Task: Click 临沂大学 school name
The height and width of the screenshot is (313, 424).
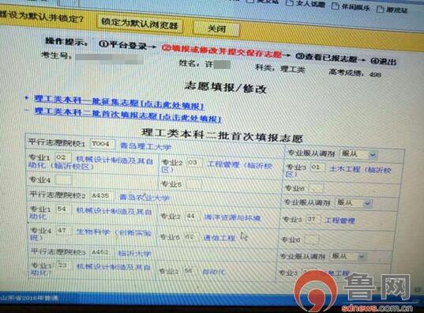Action: (134, 254)
